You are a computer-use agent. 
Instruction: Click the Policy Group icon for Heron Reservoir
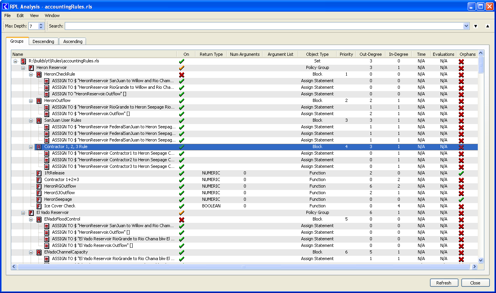click(31, 68)
